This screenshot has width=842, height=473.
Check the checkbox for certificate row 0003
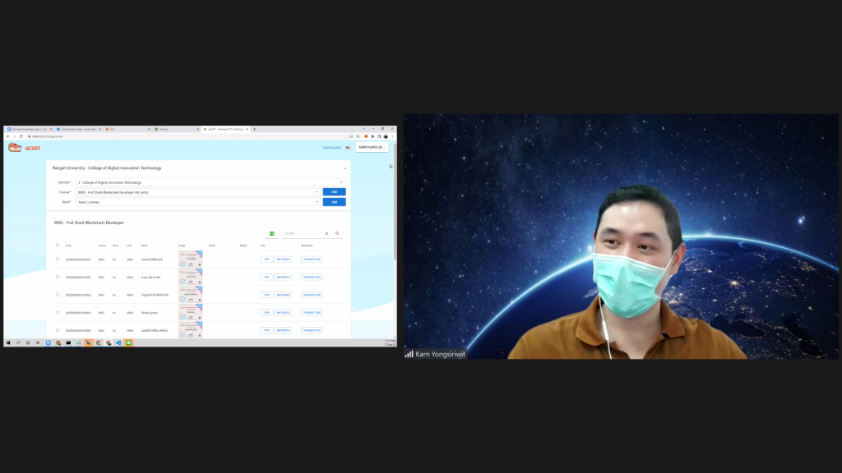click(58, 294)
